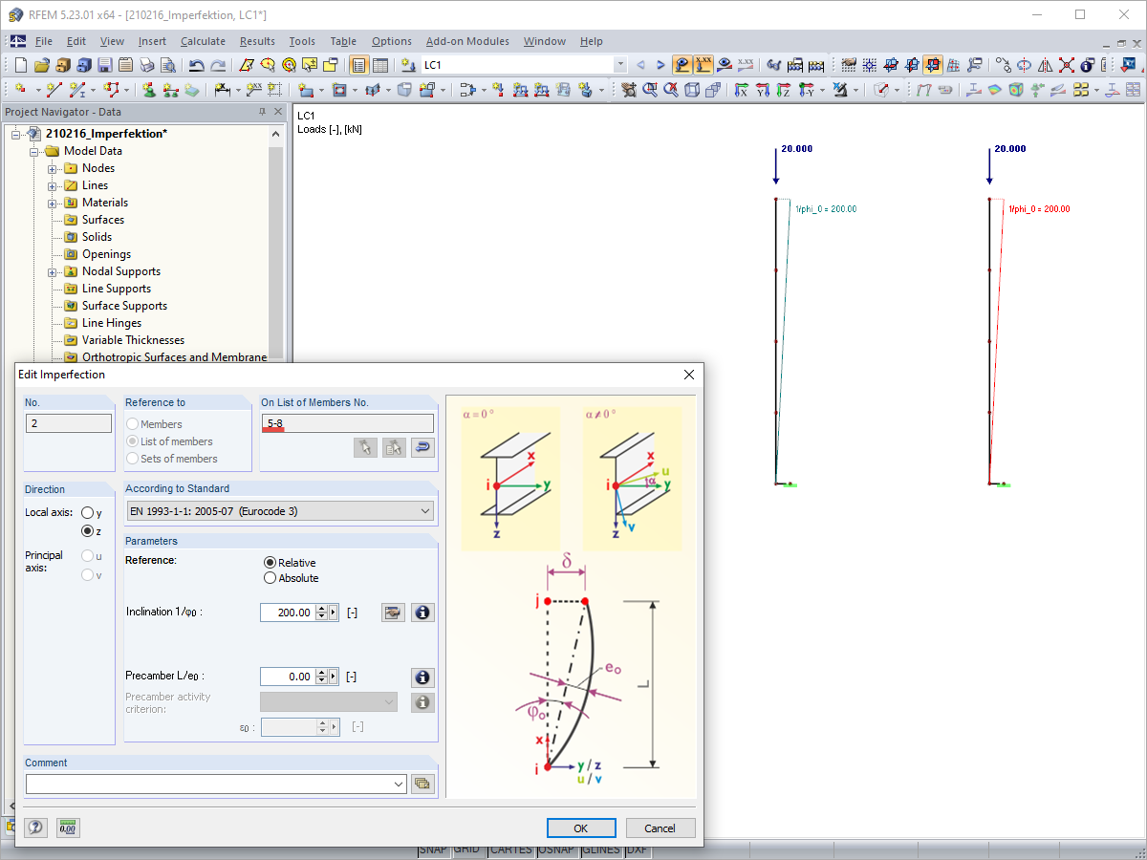Open the Insert menu
Viewport: 1147px width, 860px height.
click(x=152, y=41)
